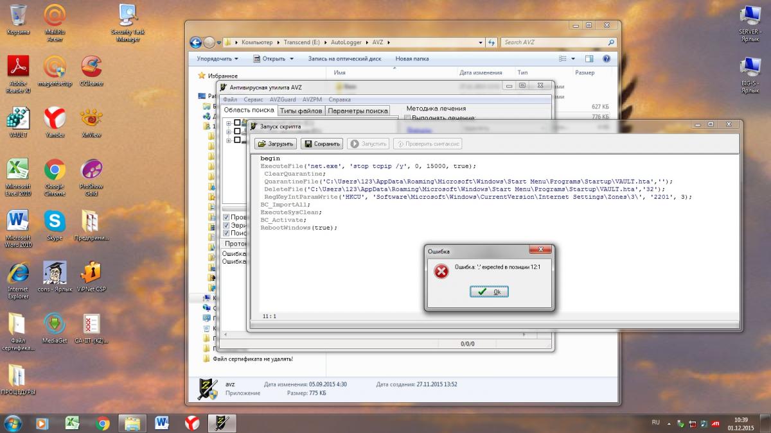Open the Adobe Reader XI desktop icon
The width and height of the screenshot is (771, 433).
[x=18, y=74]
